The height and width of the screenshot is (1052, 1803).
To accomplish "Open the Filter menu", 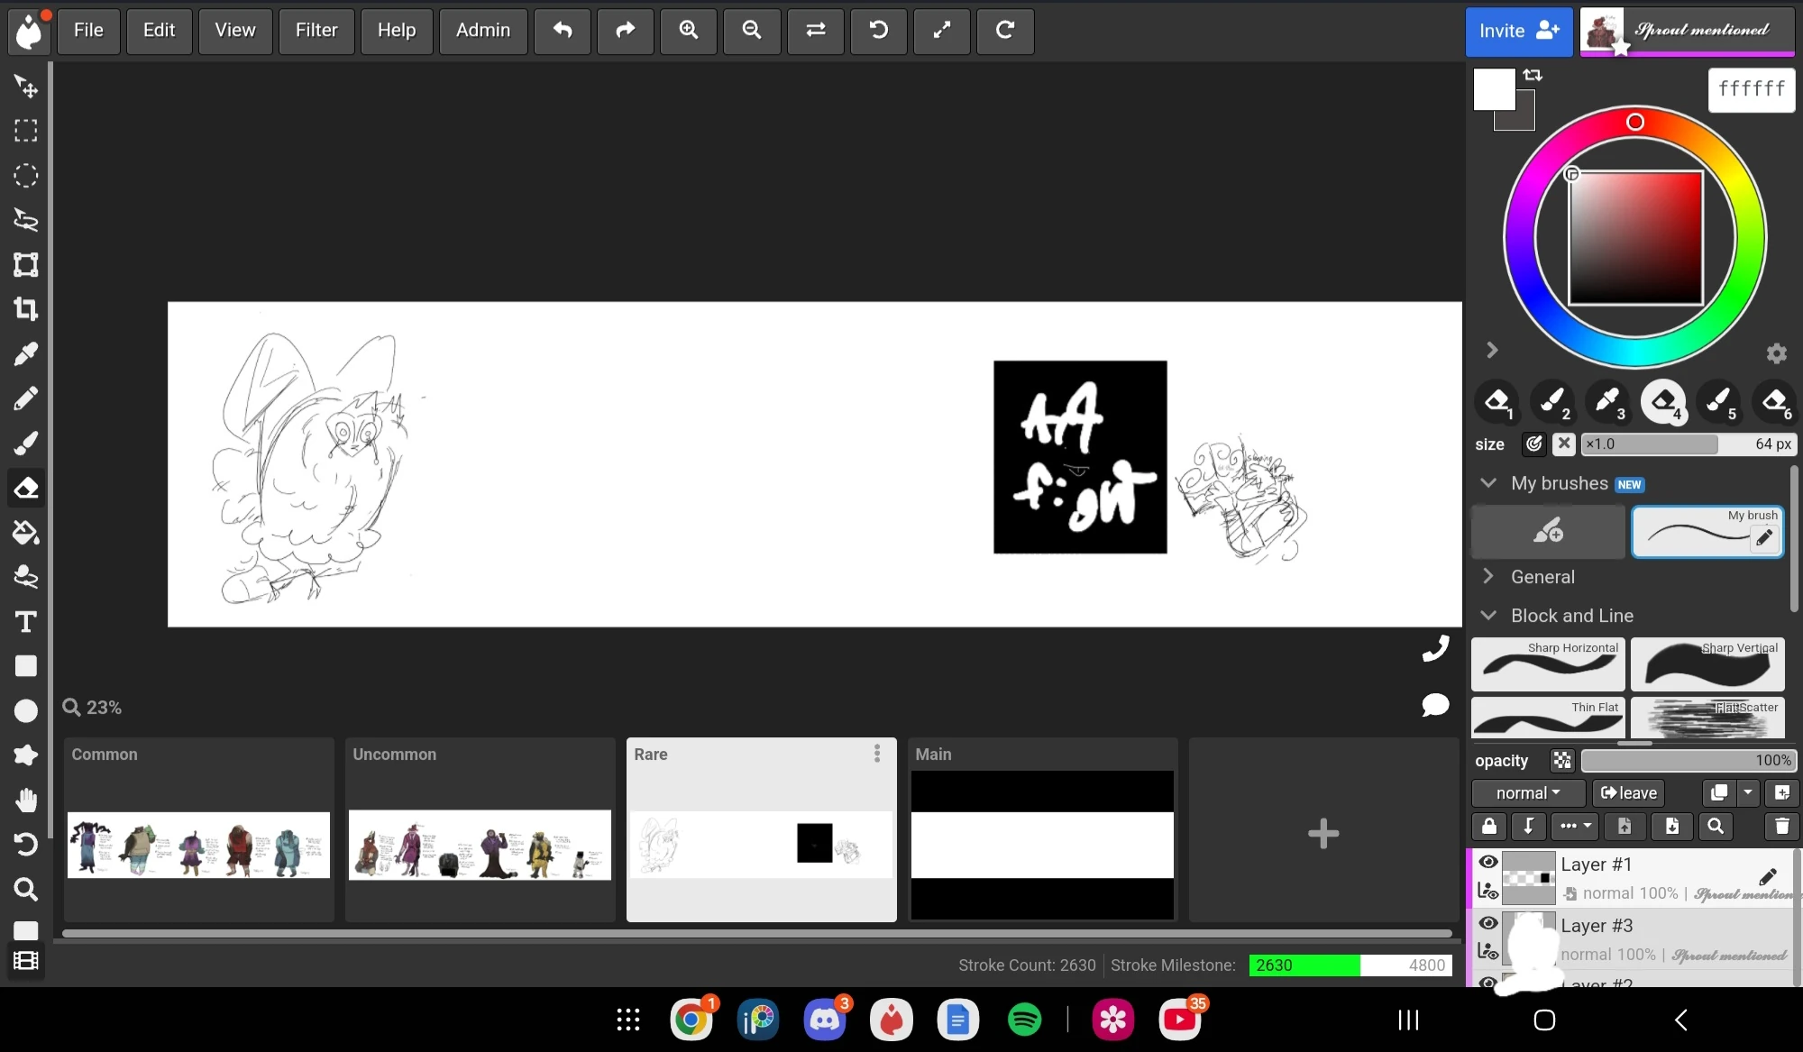I will tap(316, 31).
